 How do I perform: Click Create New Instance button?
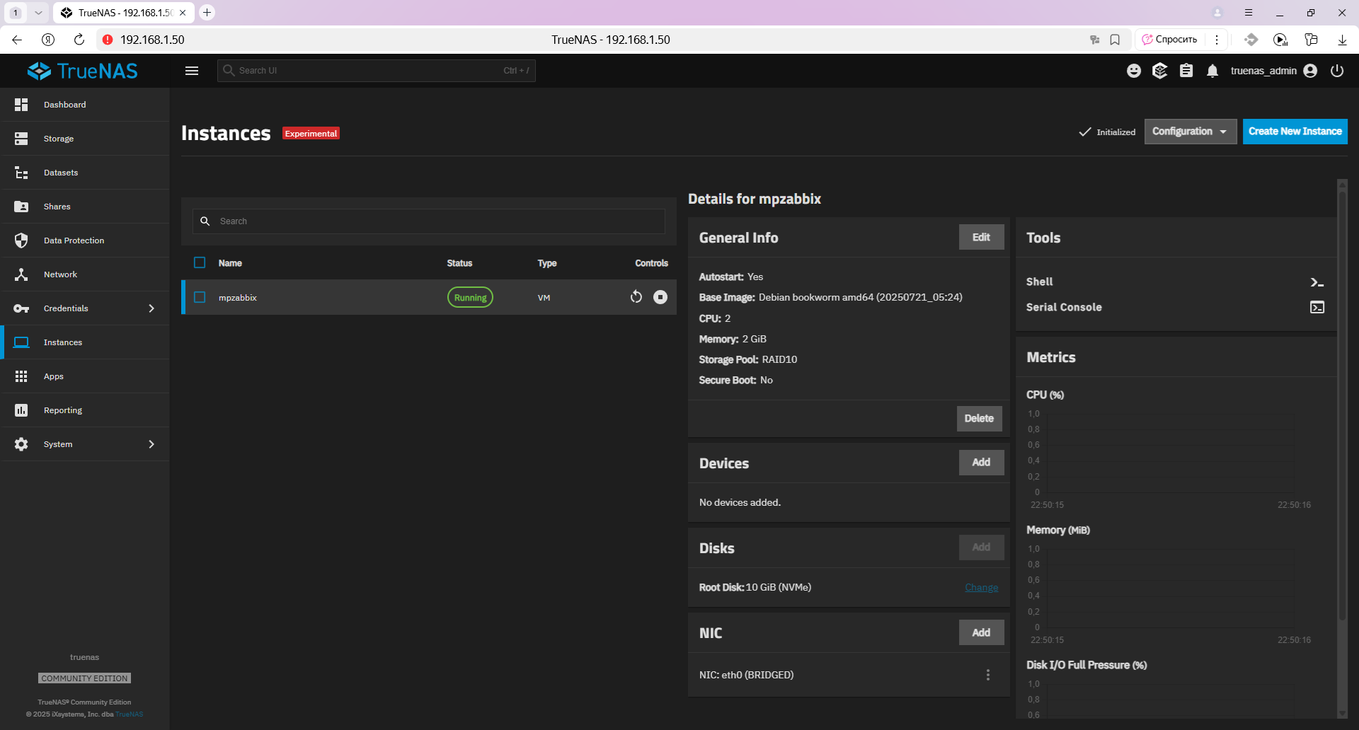[1295, 132]
